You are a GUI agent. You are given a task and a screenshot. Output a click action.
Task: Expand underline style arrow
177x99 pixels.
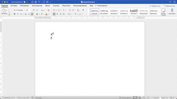tap(23, 14)
